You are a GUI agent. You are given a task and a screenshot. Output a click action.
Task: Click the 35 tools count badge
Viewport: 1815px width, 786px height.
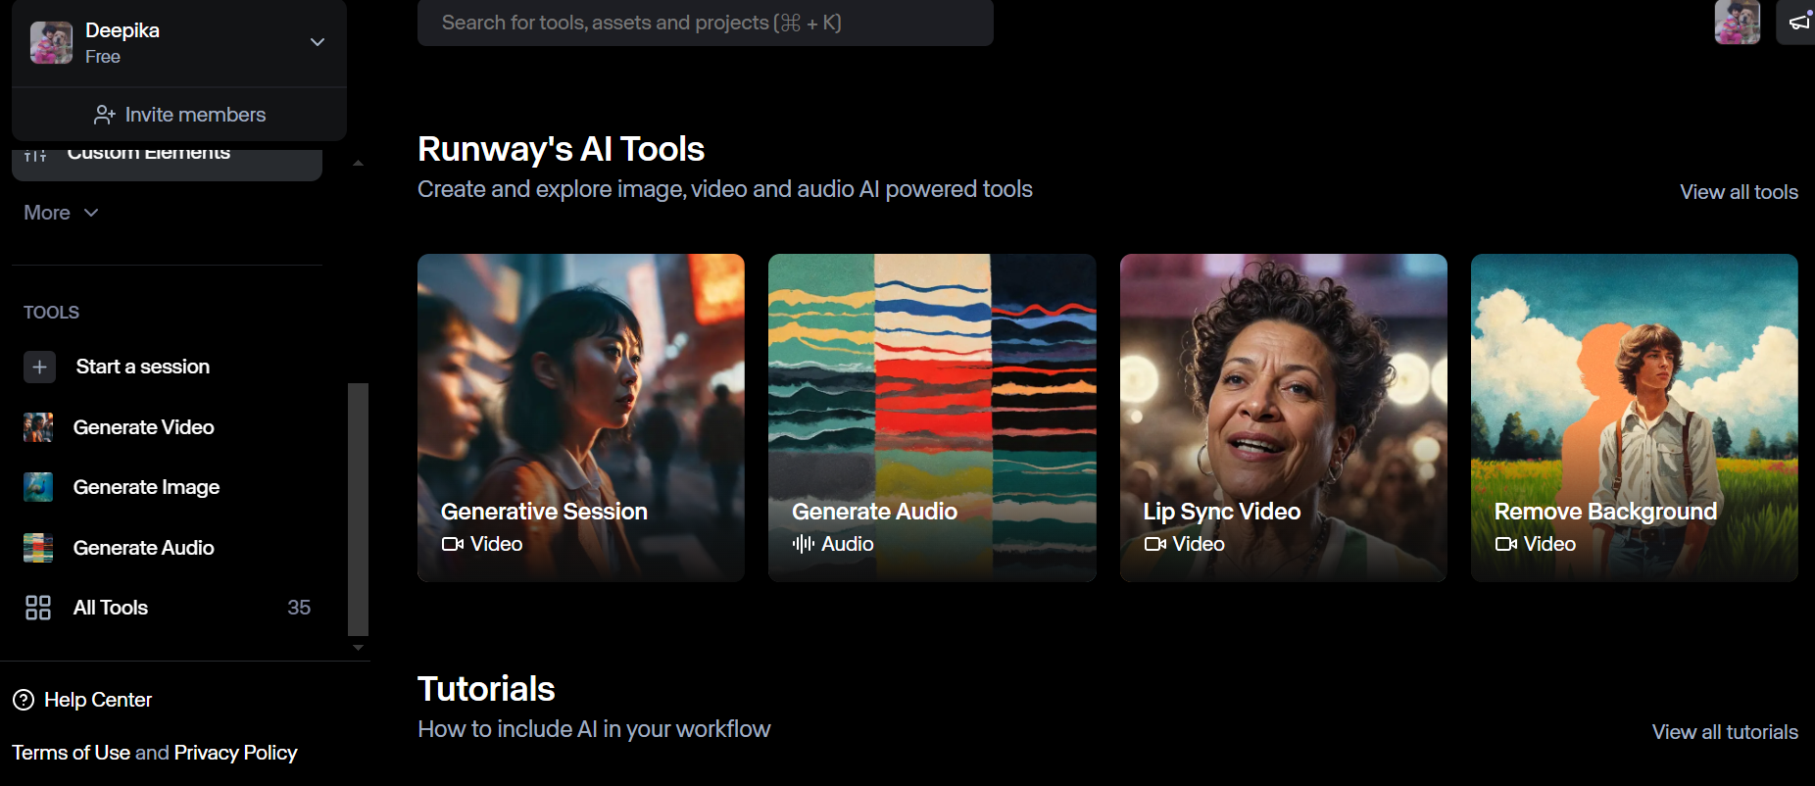[299, 608]
